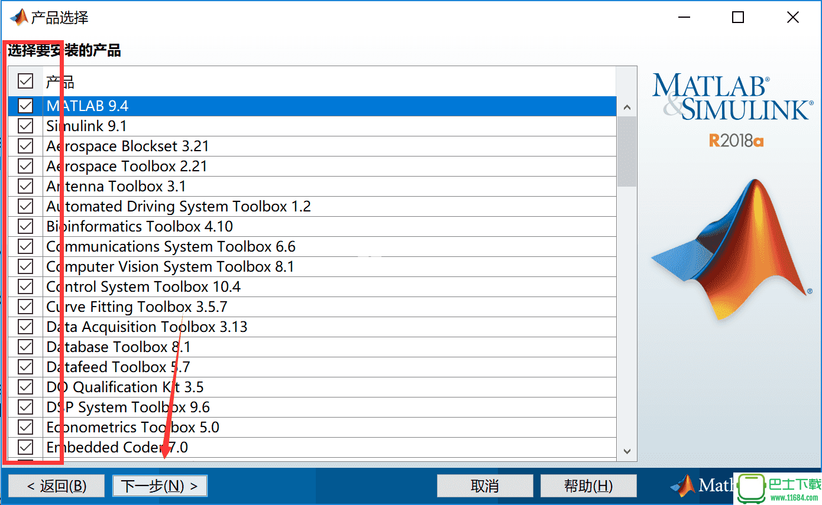Uncheck the Simulink 9.1 checkbox
This screenshot has height=505, width=822.
coord(25,126)
